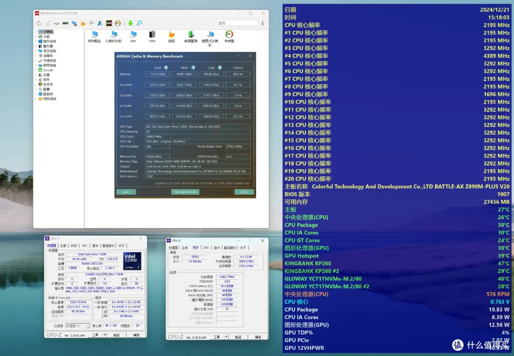Image resolution: width=514 pixels, height=356 pixels.
Task: Click the info icon beside Read column
Action: (166, 68)
